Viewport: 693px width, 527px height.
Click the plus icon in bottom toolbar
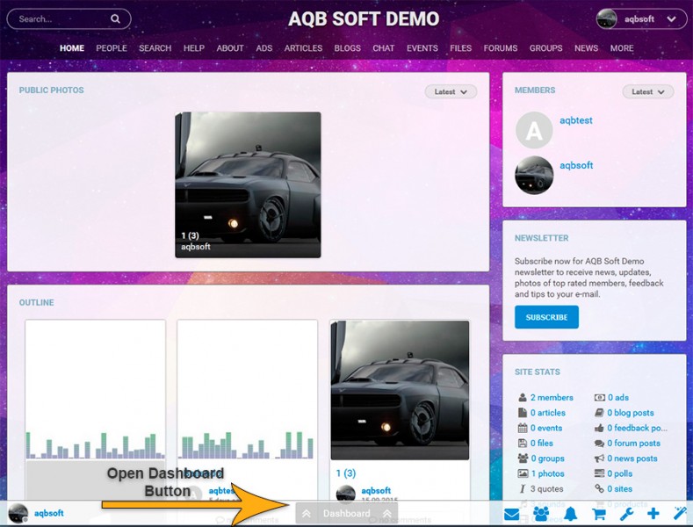(x=653, y=514)
